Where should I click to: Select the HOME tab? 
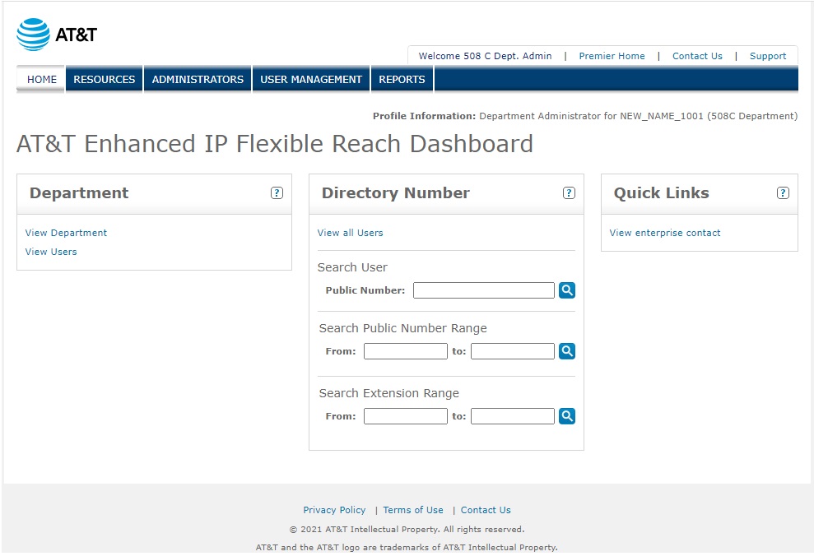tap(41, 79)
